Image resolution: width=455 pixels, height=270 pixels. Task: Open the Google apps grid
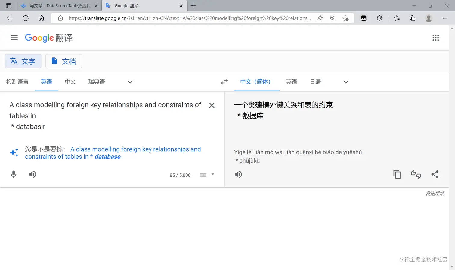(435, 38)
